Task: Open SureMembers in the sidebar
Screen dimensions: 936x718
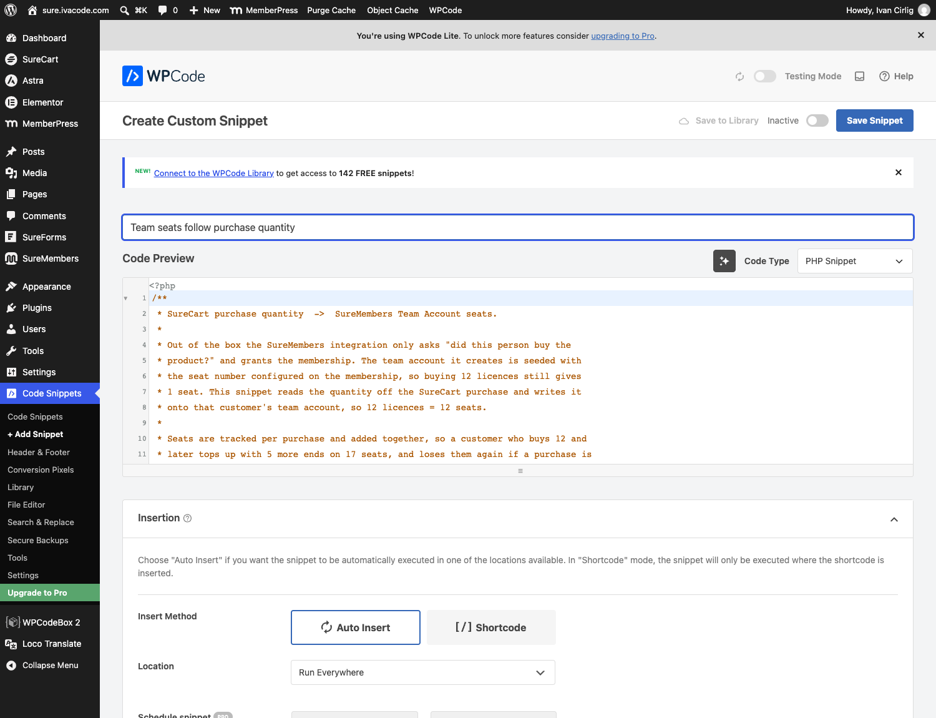Action: (x=50, y=258)
